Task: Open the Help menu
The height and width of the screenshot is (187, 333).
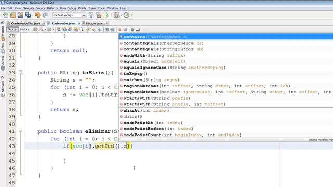Action: coord(123,8)
